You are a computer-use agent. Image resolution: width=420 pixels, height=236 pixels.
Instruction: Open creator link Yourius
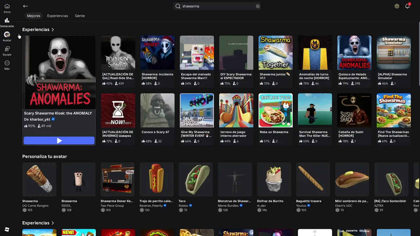pyautogui.click(x=301, y=206)
